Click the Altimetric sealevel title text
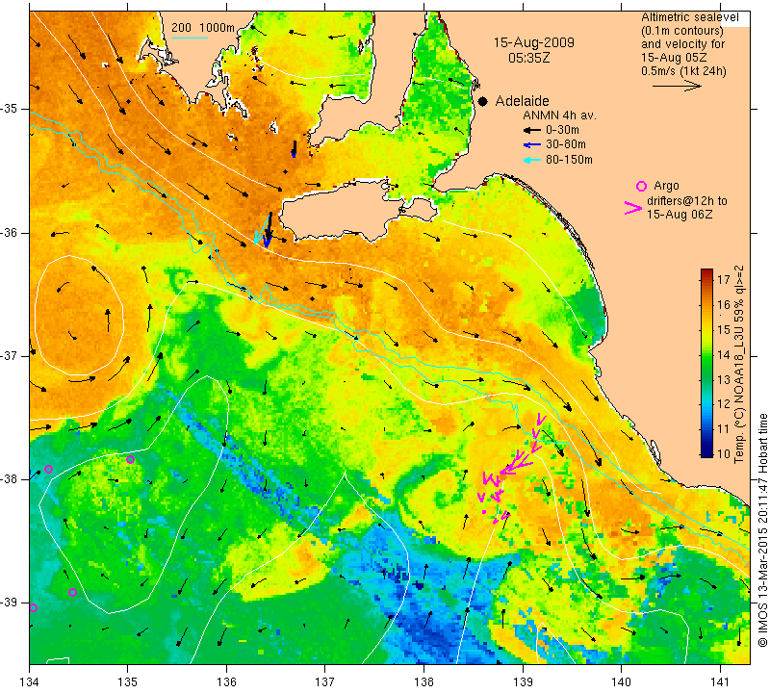 click(690, 17)
